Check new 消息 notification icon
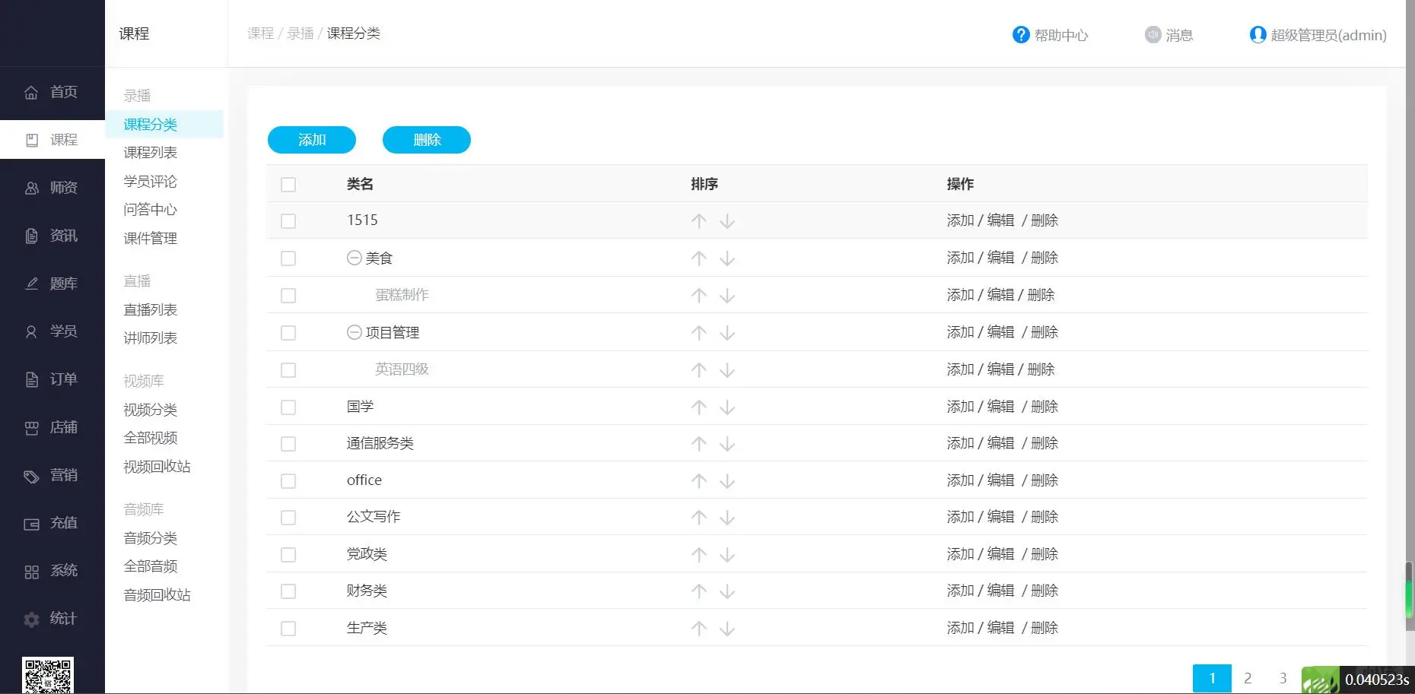 click(1150, 34)
